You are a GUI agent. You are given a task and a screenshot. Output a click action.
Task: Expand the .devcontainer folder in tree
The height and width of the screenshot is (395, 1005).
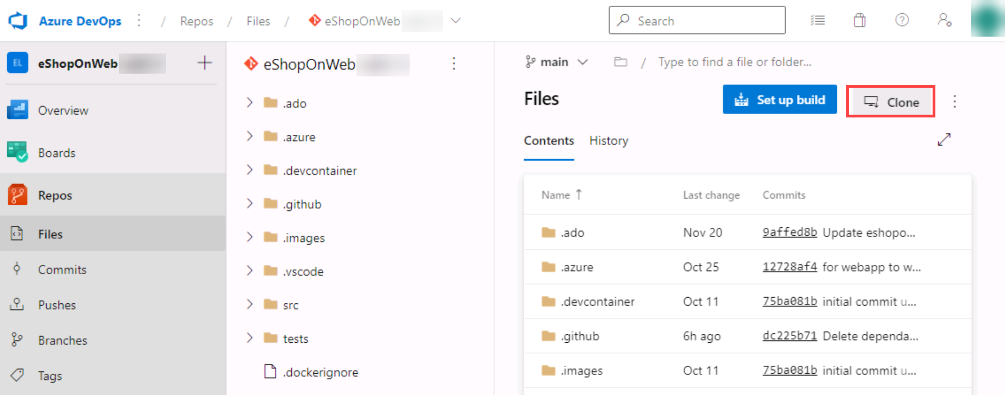[250, 170]
